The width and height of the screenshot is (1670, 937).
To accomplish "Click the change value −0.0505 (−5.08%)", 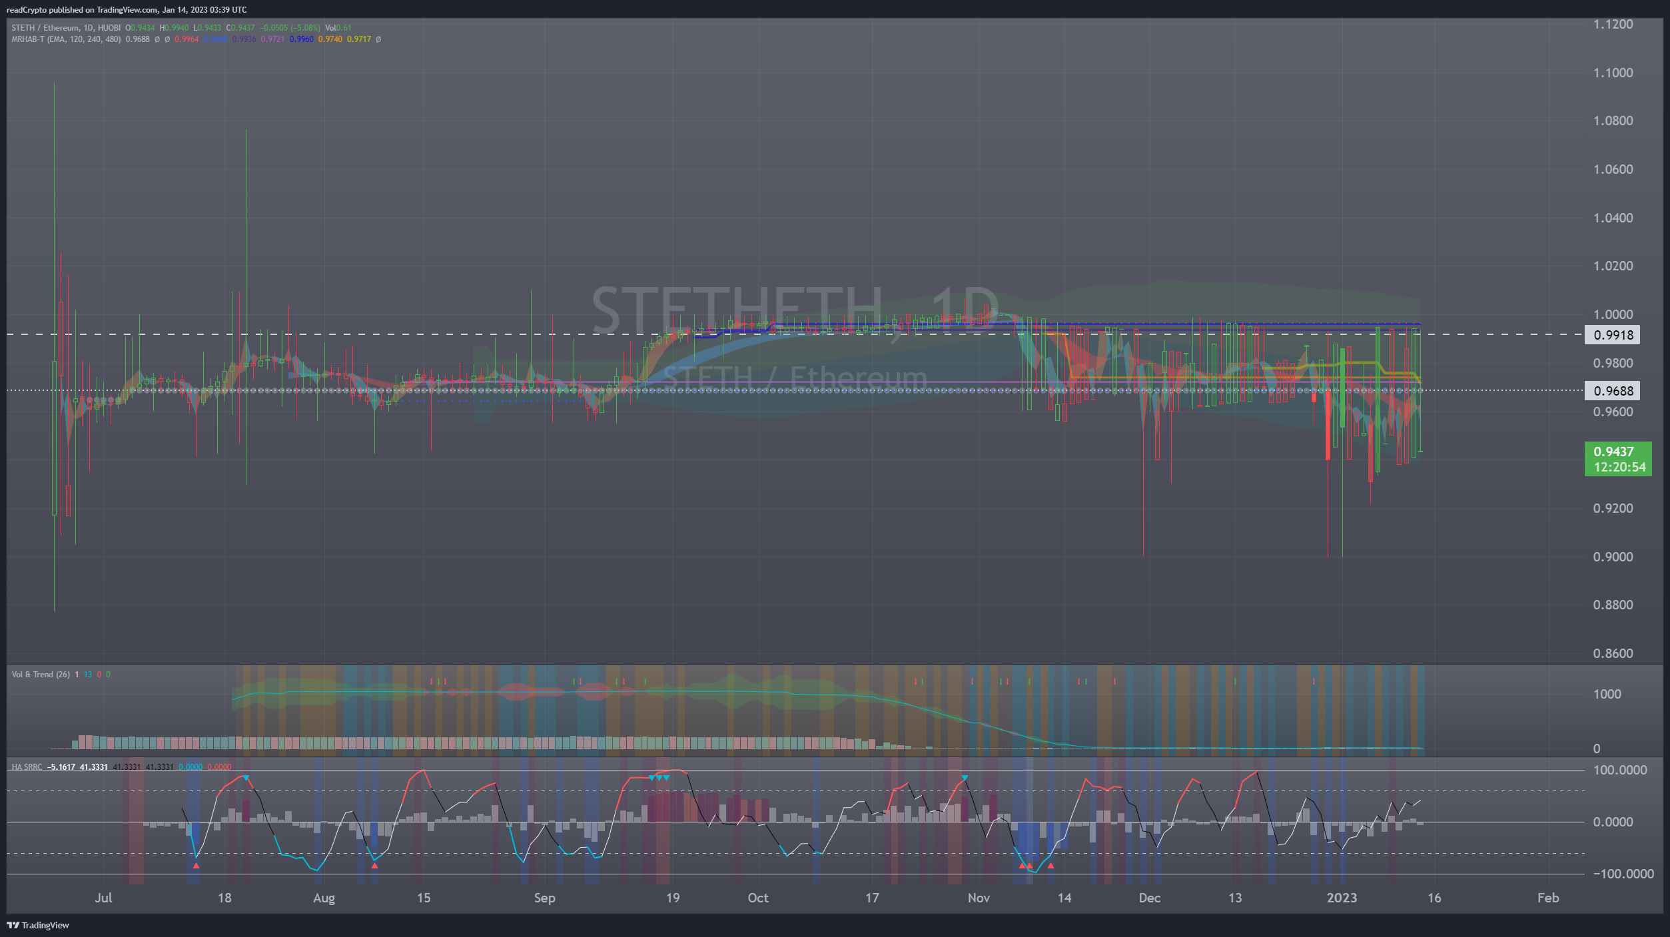I will (x=290, y=28).
